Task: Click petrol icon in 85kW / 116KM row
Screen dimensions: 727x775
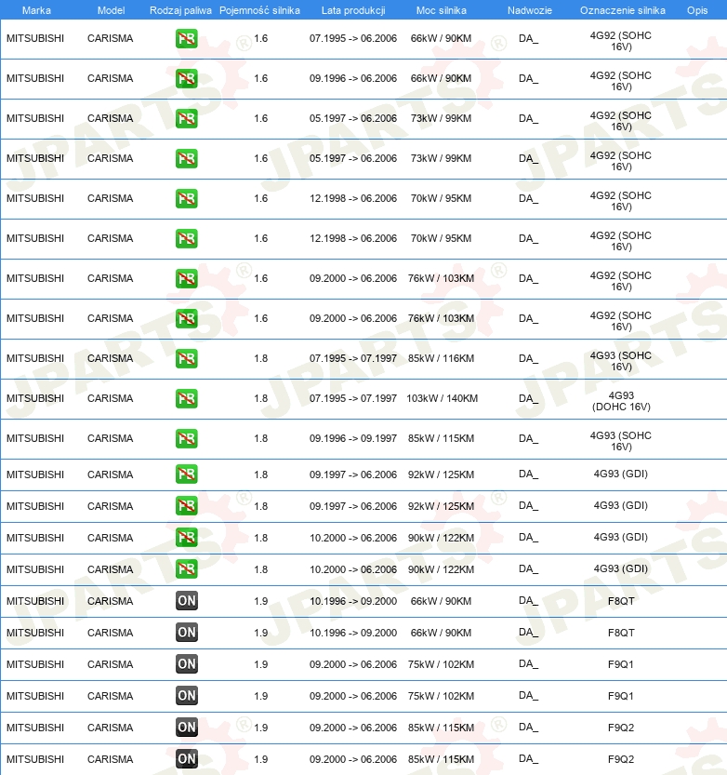Action: (x=187, y=359)
